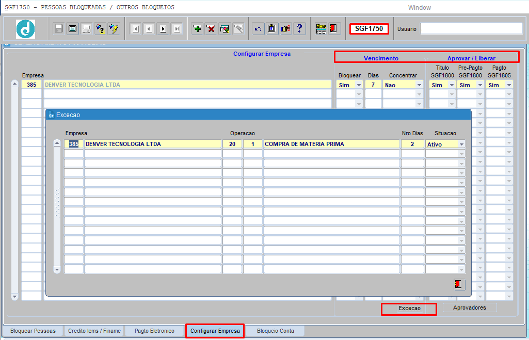The width and height of the screenshot is (529, 340).
Task: Click the Usuario input field
Action: [x=471, y=29]
